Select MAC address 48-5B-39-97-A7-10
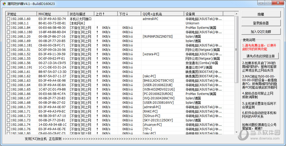 [x=52, y=116]
